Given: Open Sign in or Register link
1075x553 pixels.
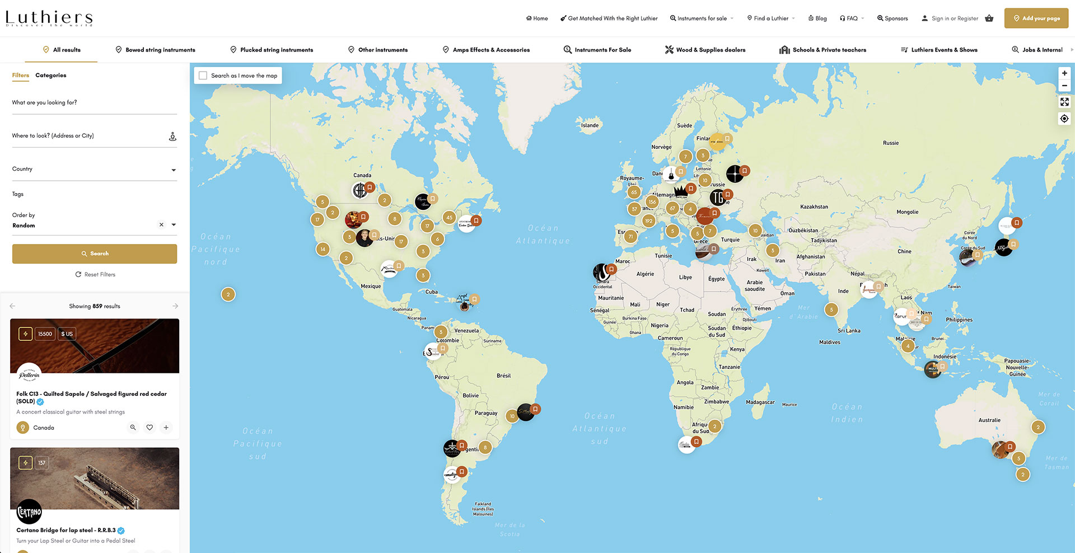Looking at the screenshot, I should [950, 18].
